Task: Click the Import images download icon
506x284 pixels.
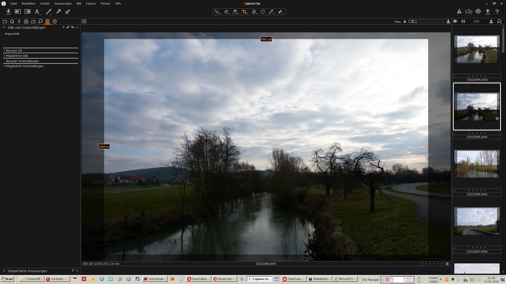Action: tap(8, 12)
